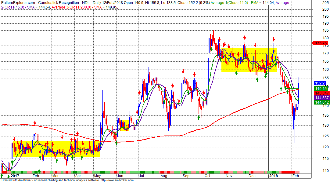This screenshot has width=330, height=182.
Task: Click green up arrow below late-September low
Action: click(x=199, y=117)
